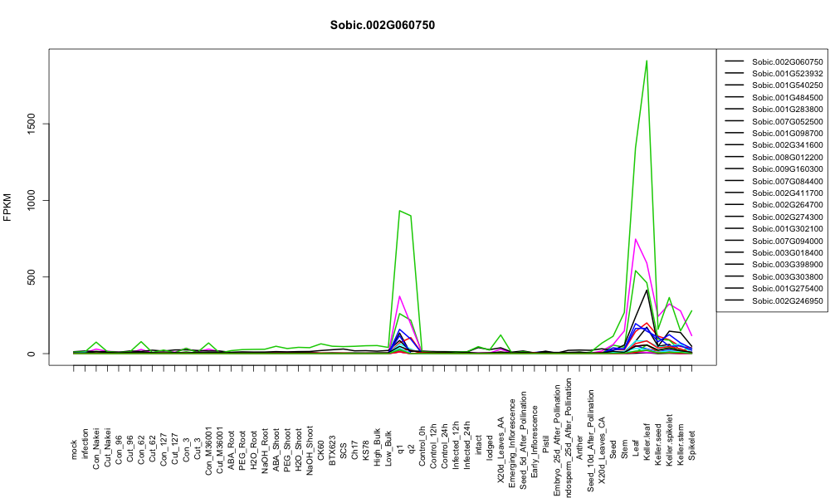This screenshot has height=498, width=830.
Task: Click the FPKM y-axis label
Action: click(7, 207)
